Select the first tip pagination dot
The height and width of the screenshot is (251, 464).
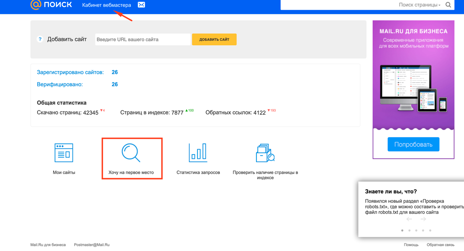tap(402, 230)
